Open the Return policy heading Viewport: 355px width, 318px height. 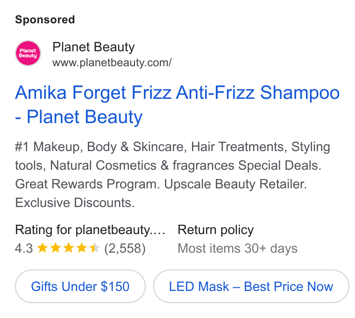point(215,230)
